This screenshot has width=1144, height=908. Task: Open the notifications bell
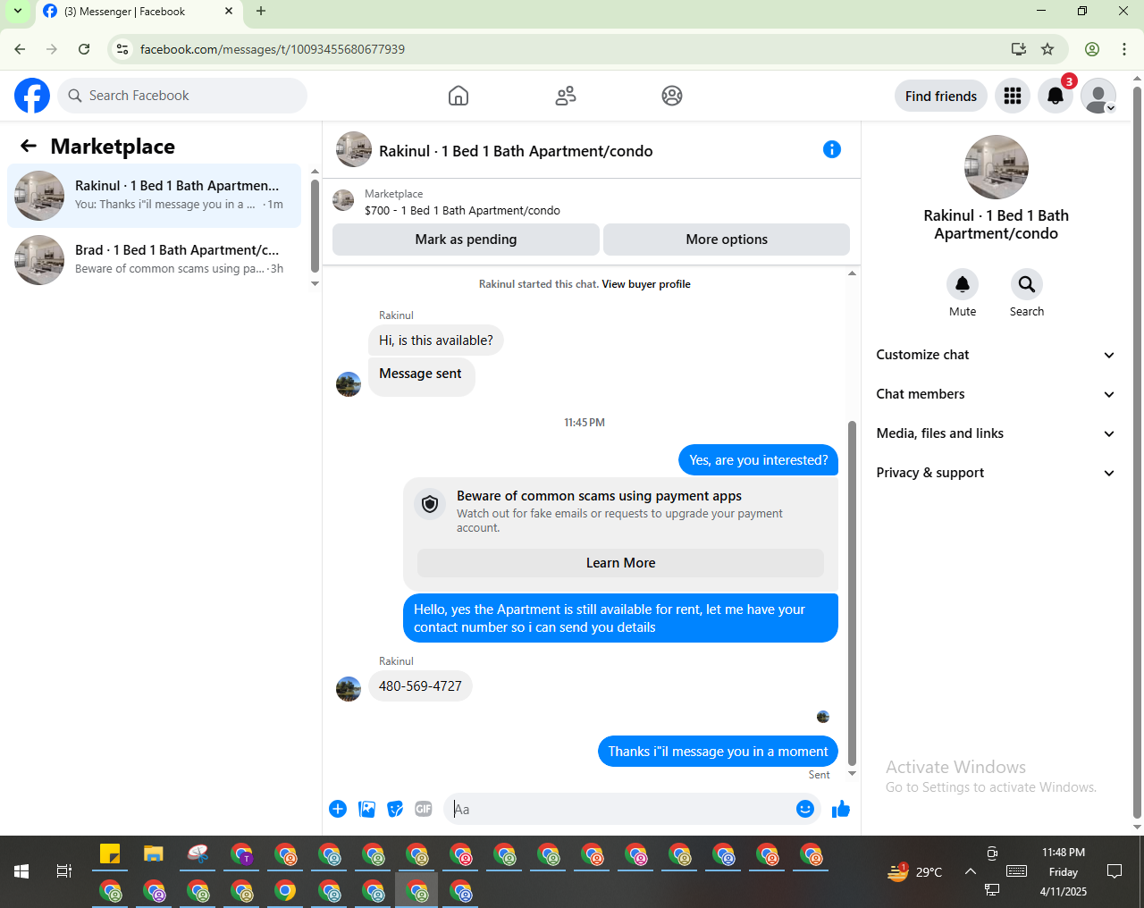(x=1056, y=96)
